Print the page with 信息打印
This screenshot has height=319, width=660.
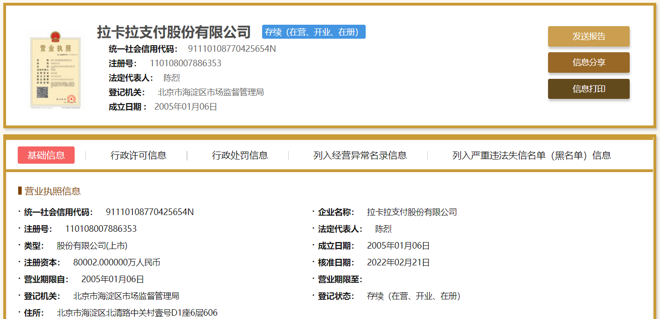(589, 89)
